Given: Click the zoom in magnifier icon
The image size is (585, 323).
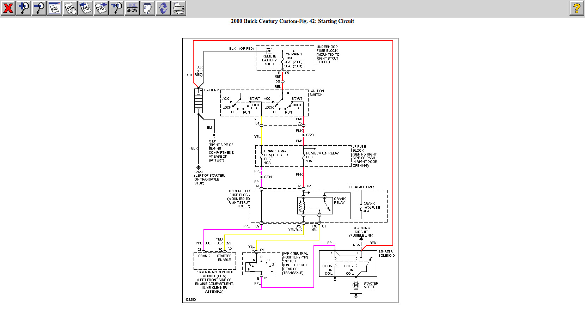Looking at the screenshot, I should (x=24, y=8).
